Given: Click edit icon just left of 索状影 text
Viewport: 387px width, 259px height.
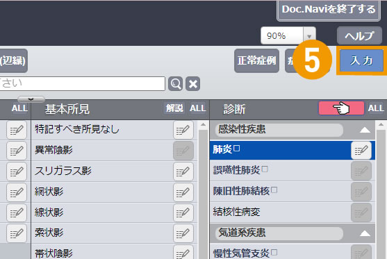Looking at the screenshot, I should [x=17, y=233].
